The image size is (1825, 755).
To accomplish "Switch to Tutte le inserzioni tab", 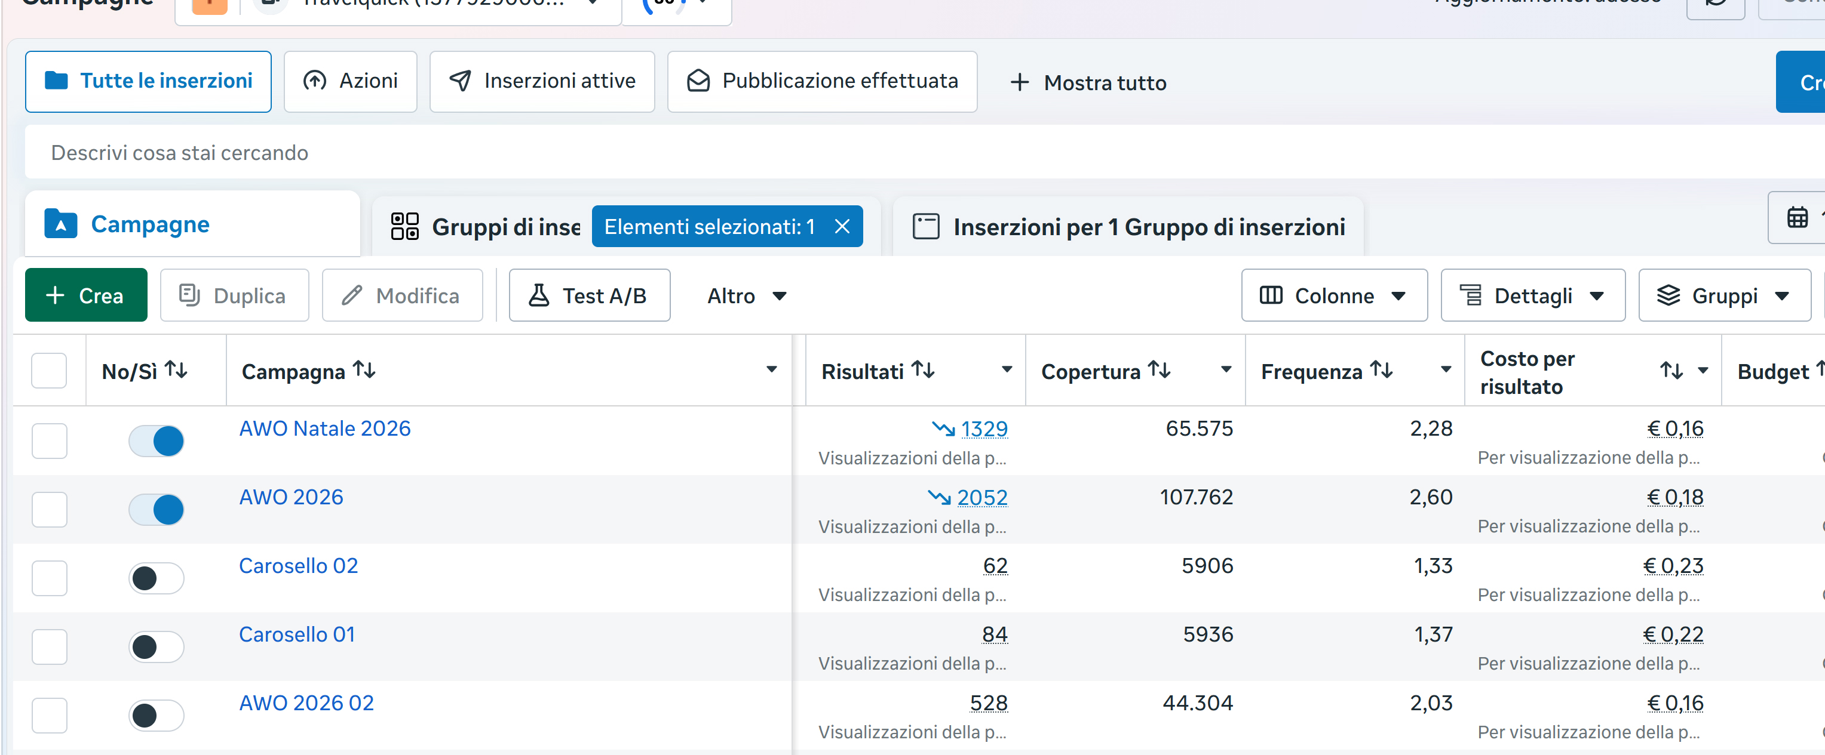I will coord(148,81).
